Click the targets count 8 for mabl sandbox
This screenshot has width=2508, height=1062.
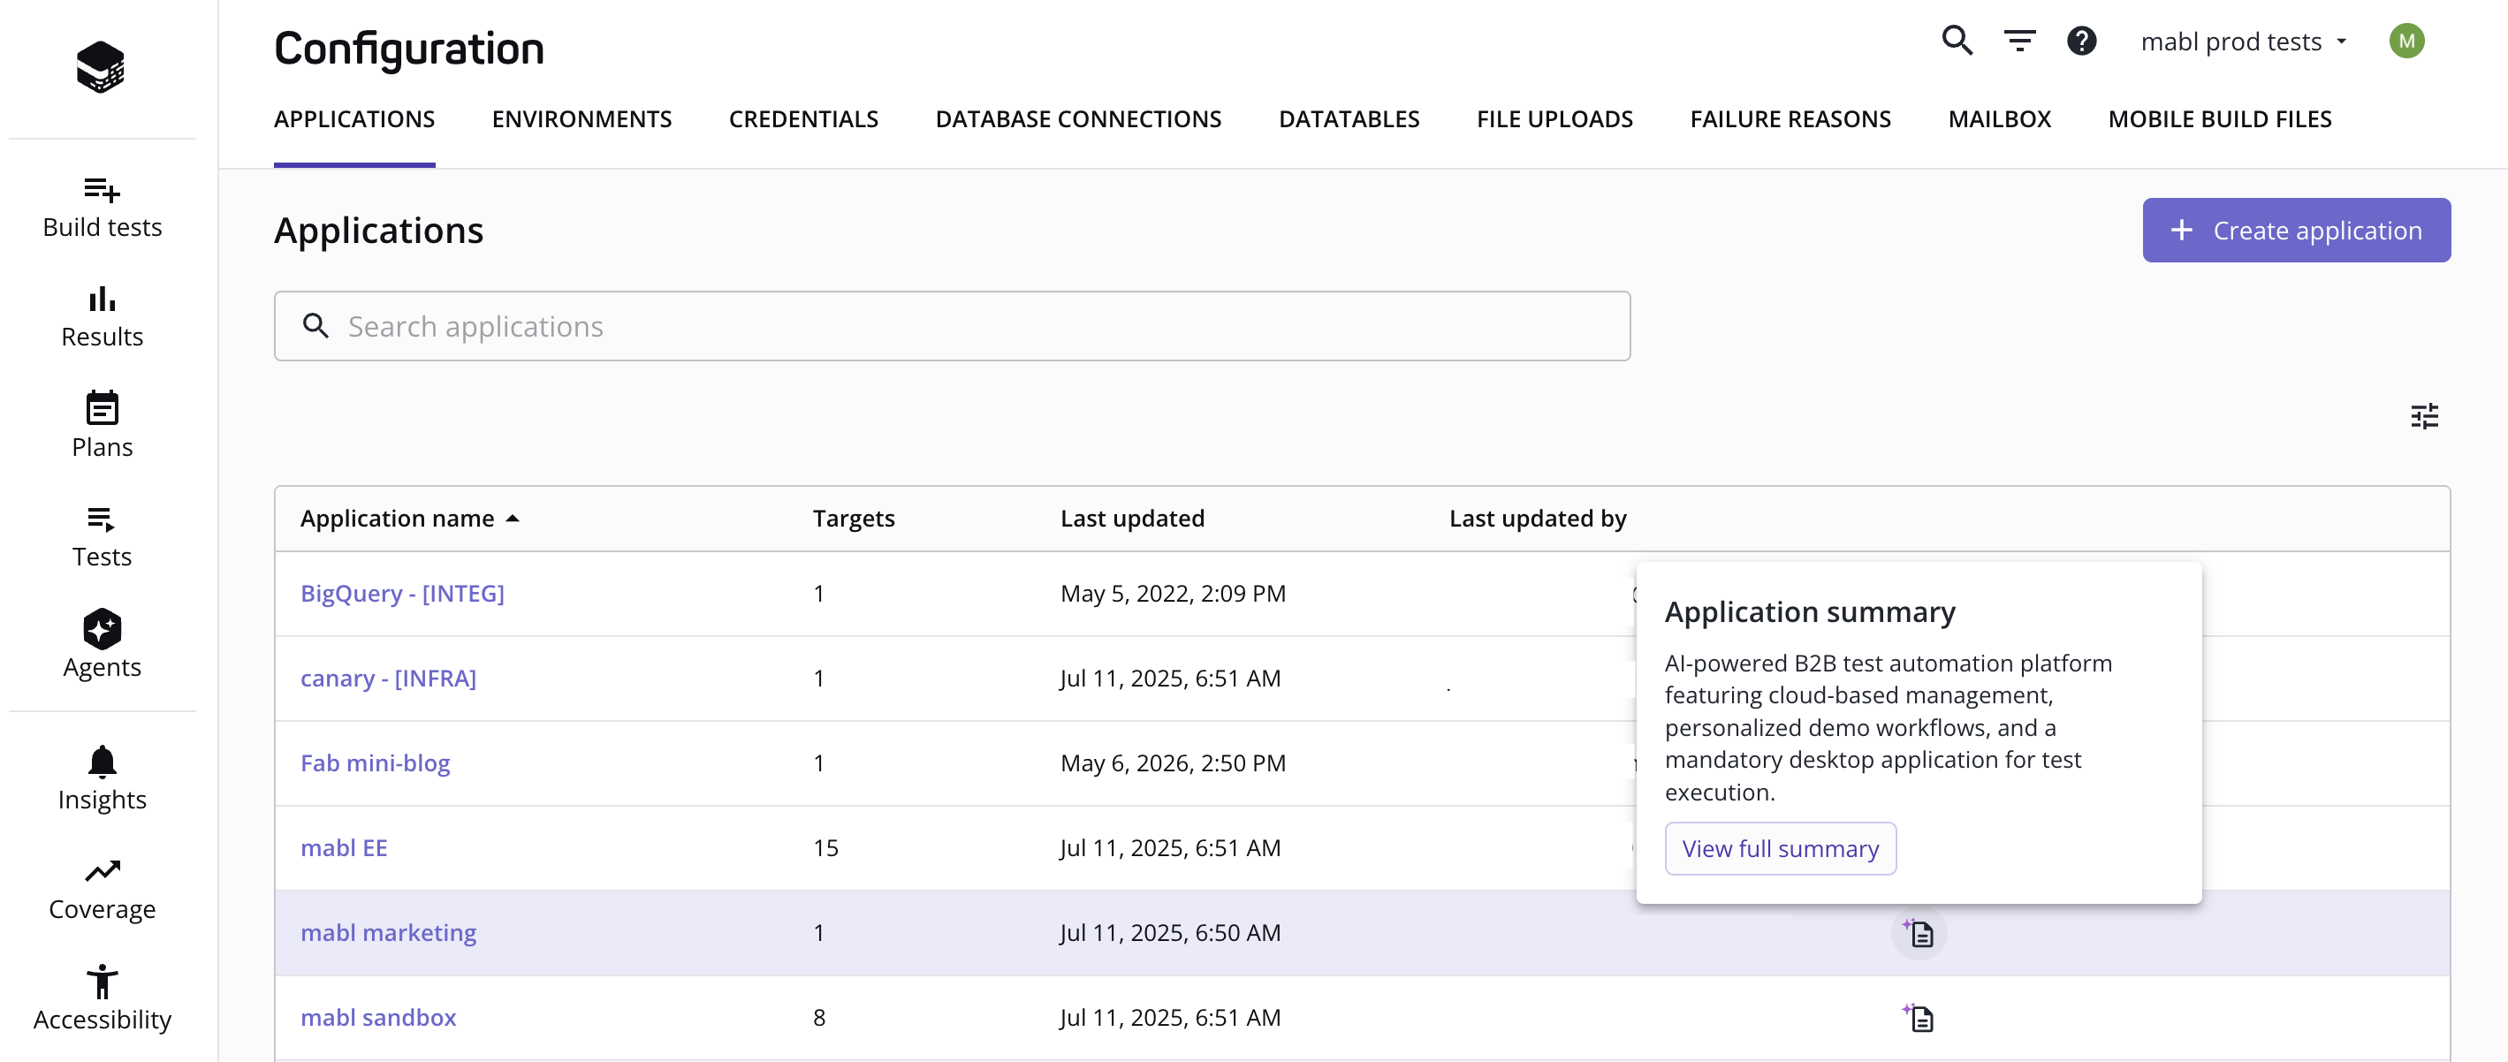point(819,1017)
